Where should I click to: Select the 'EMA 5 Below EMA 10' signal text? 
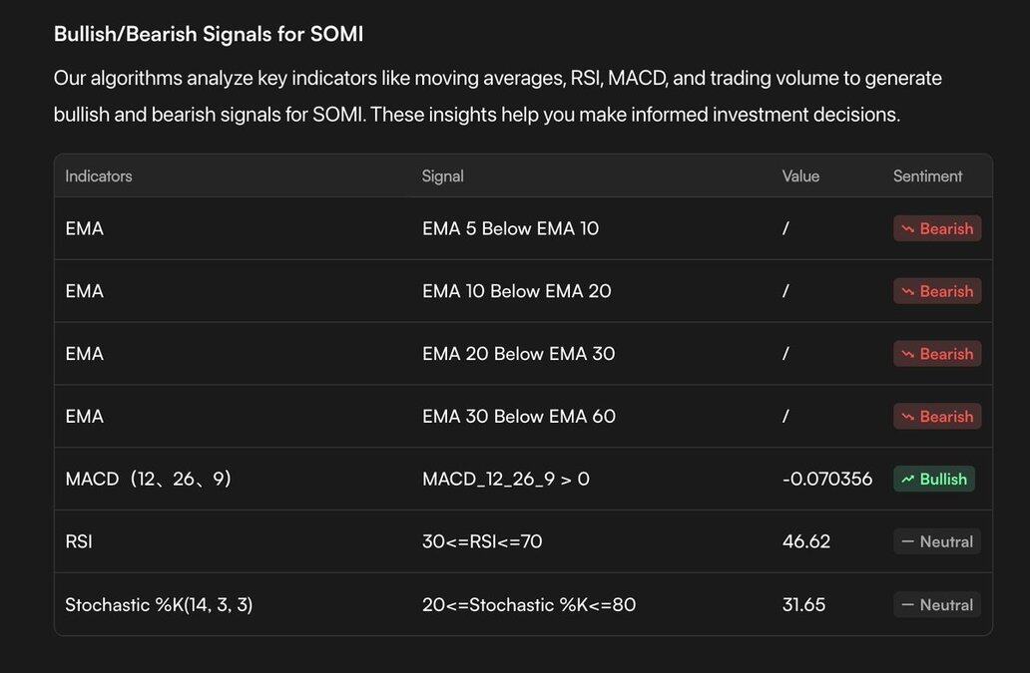(510, 228)
